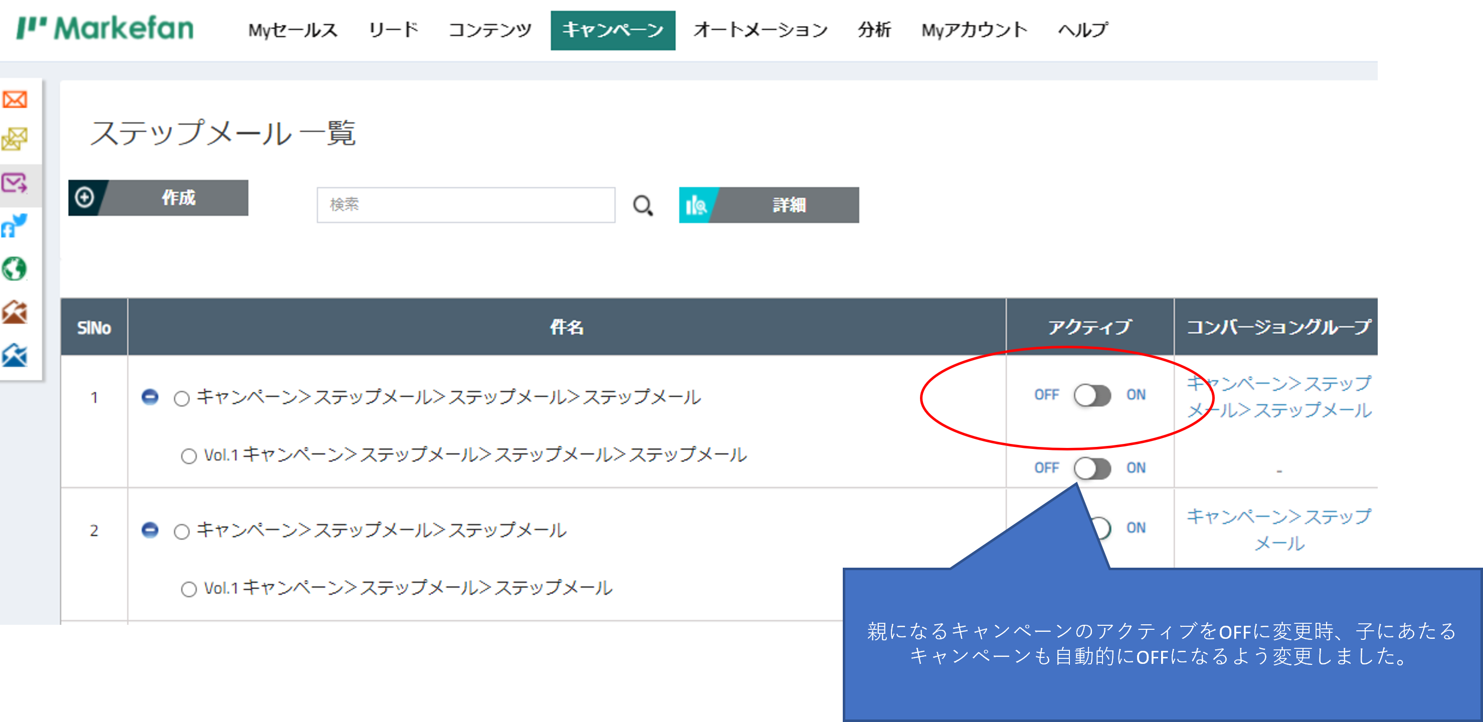Click the Markefan logo
This screenshot has width=1483, height=722.
pos(105,28)
